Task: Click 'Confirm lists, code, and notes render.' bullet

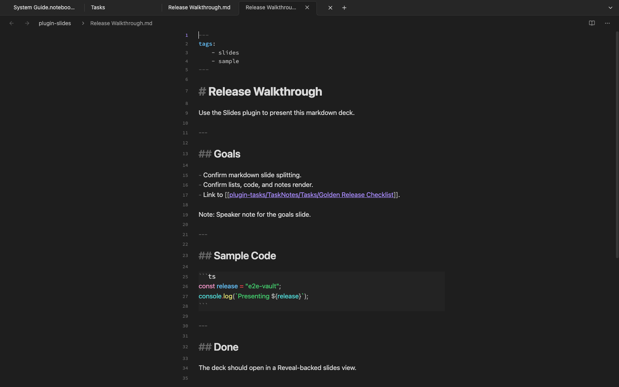Action: [x=256, y=185]
